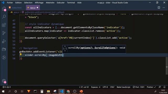Open the Run and Debug view
This screenshot has width=168, height=94.
(4, 41)
